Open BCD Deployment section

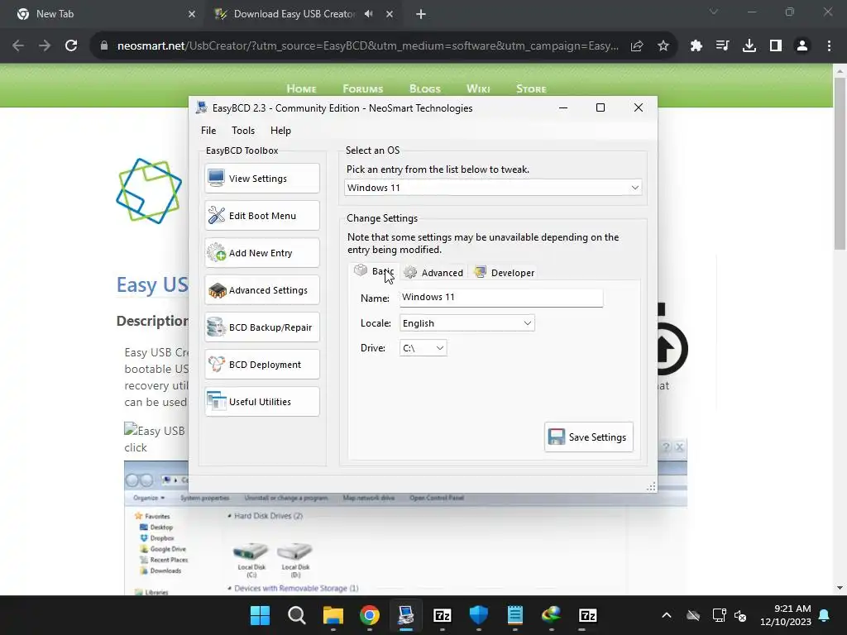[x=262, y=365]
